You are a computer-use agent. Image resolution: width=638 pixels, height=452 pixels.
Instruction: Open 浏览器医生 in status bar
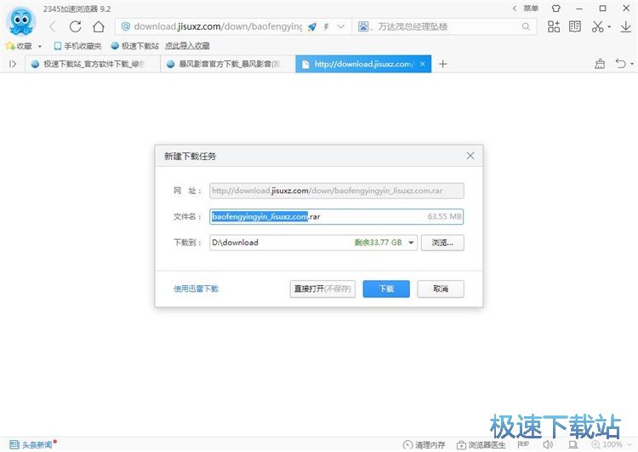click(481, 444)
